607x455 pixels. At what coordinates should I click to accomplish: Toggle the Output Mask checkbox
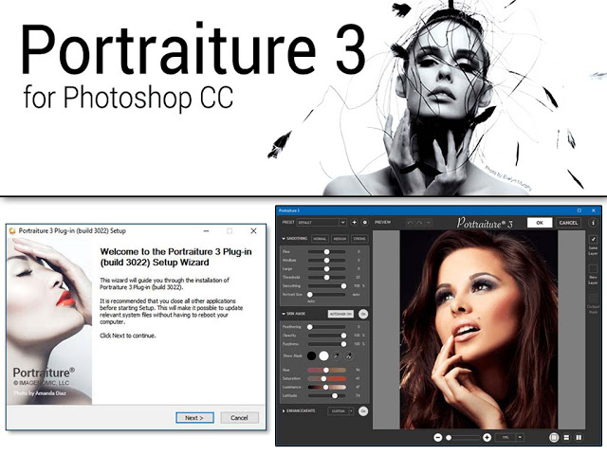593,299
